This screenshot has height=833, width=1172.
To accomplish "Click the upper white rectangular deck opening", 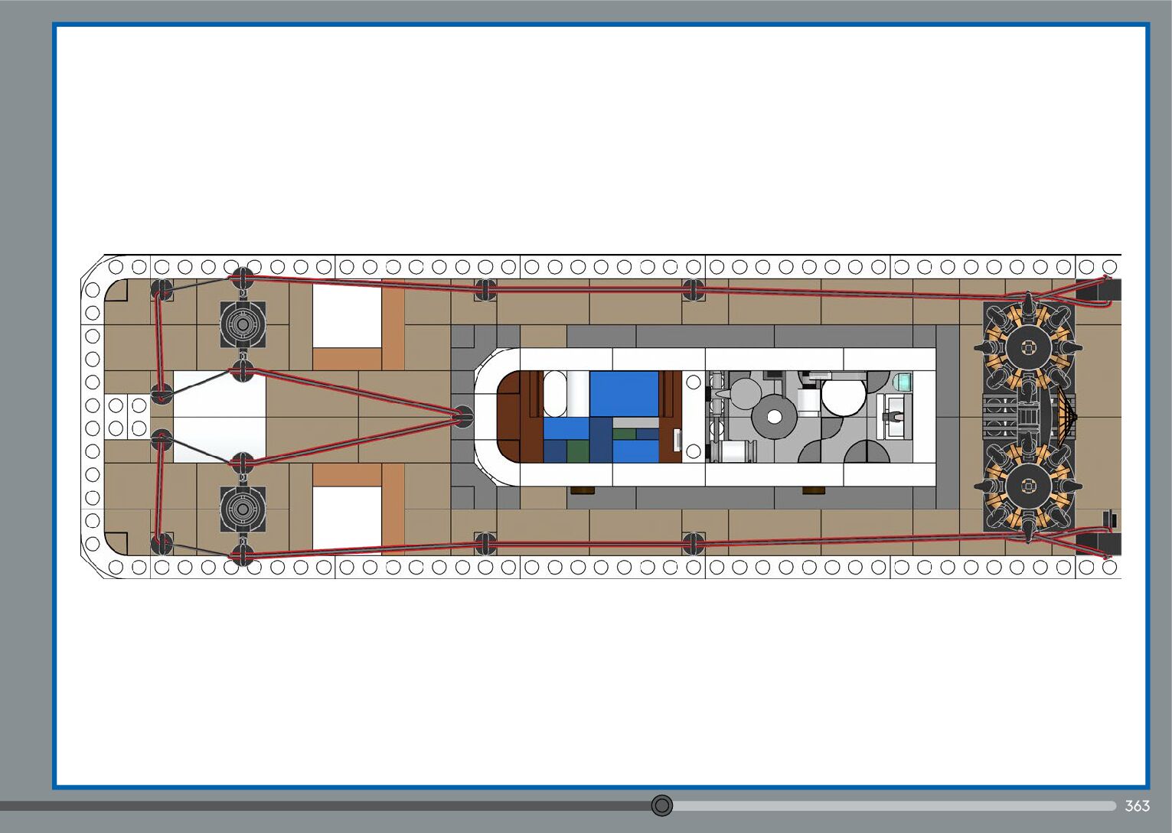I will pos(347,317).
